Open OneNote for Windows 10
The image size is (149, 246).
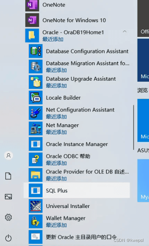pyautogui.click(x=77, y=20)
